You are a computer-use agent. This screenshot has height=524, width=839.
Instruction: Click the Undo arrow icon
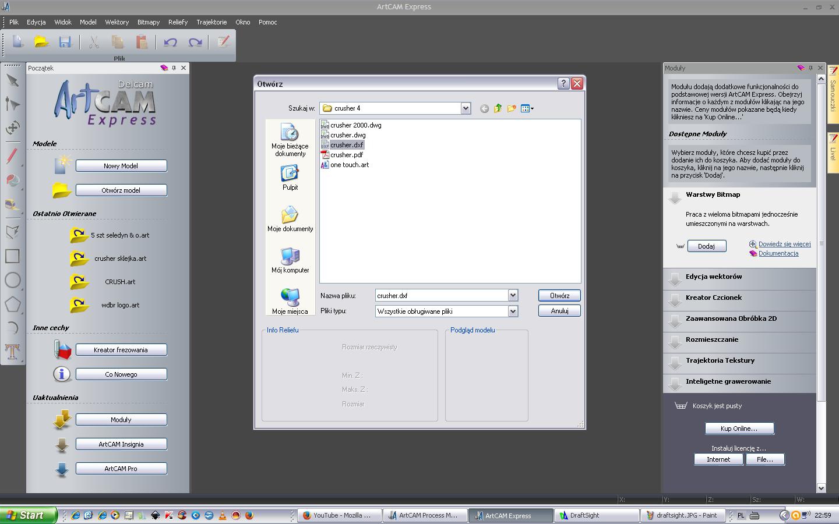coord(171,42)
